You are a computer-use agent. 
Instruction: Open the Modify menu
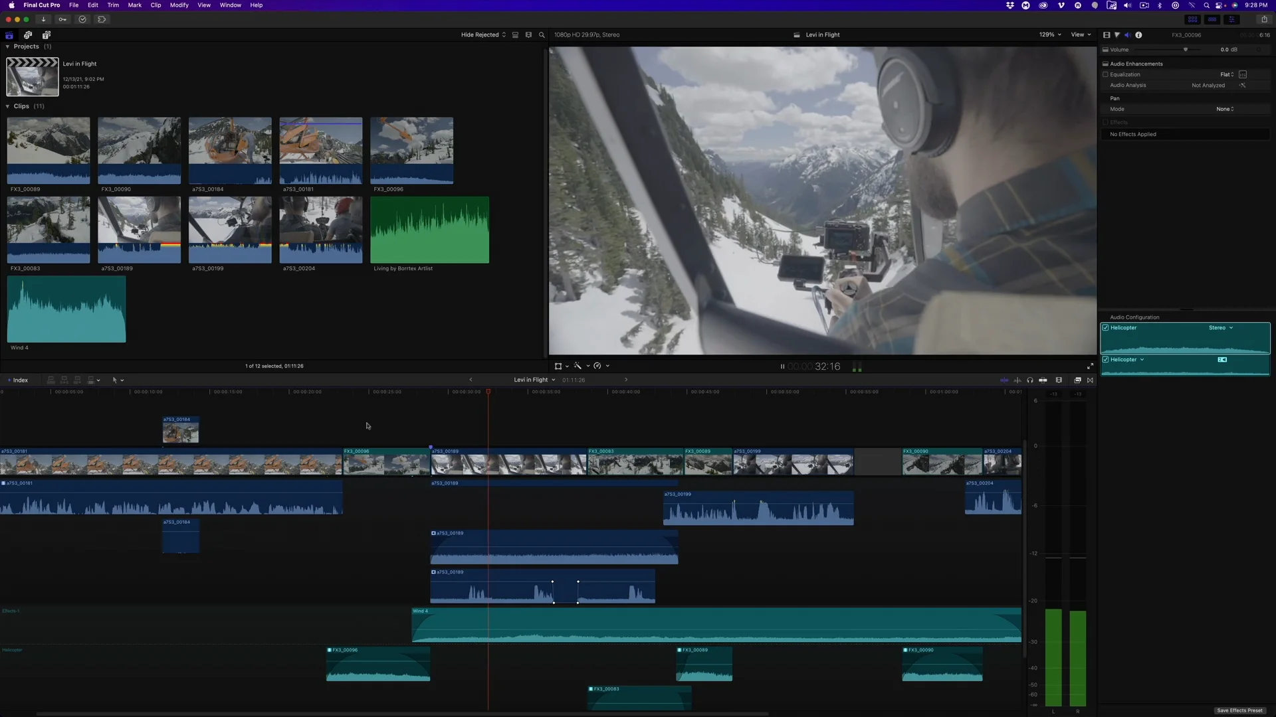[x=179, y=5]
